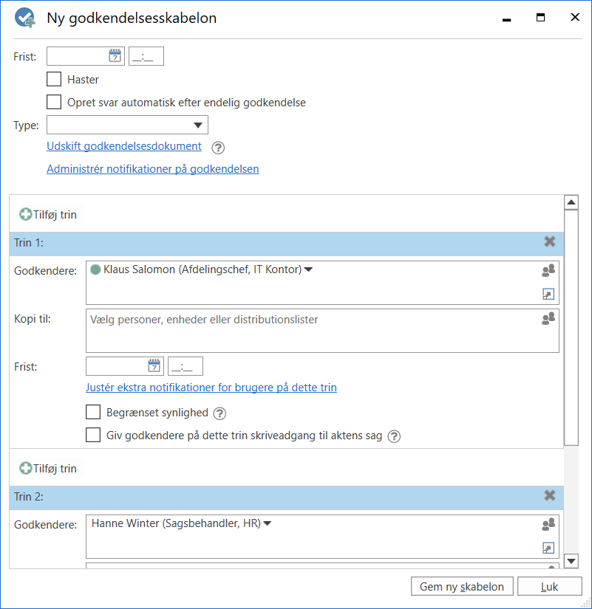Open Administrér notifikationer på godkendelsen link

click(152, 169)
